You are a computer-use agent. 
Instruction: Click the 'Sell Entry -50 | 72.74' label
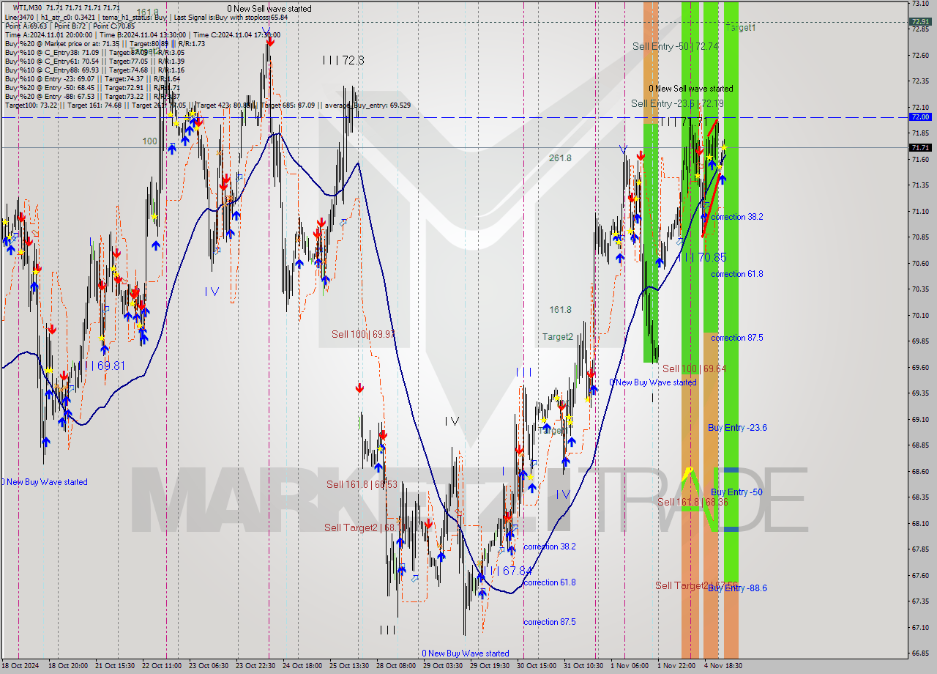[676, 46]
